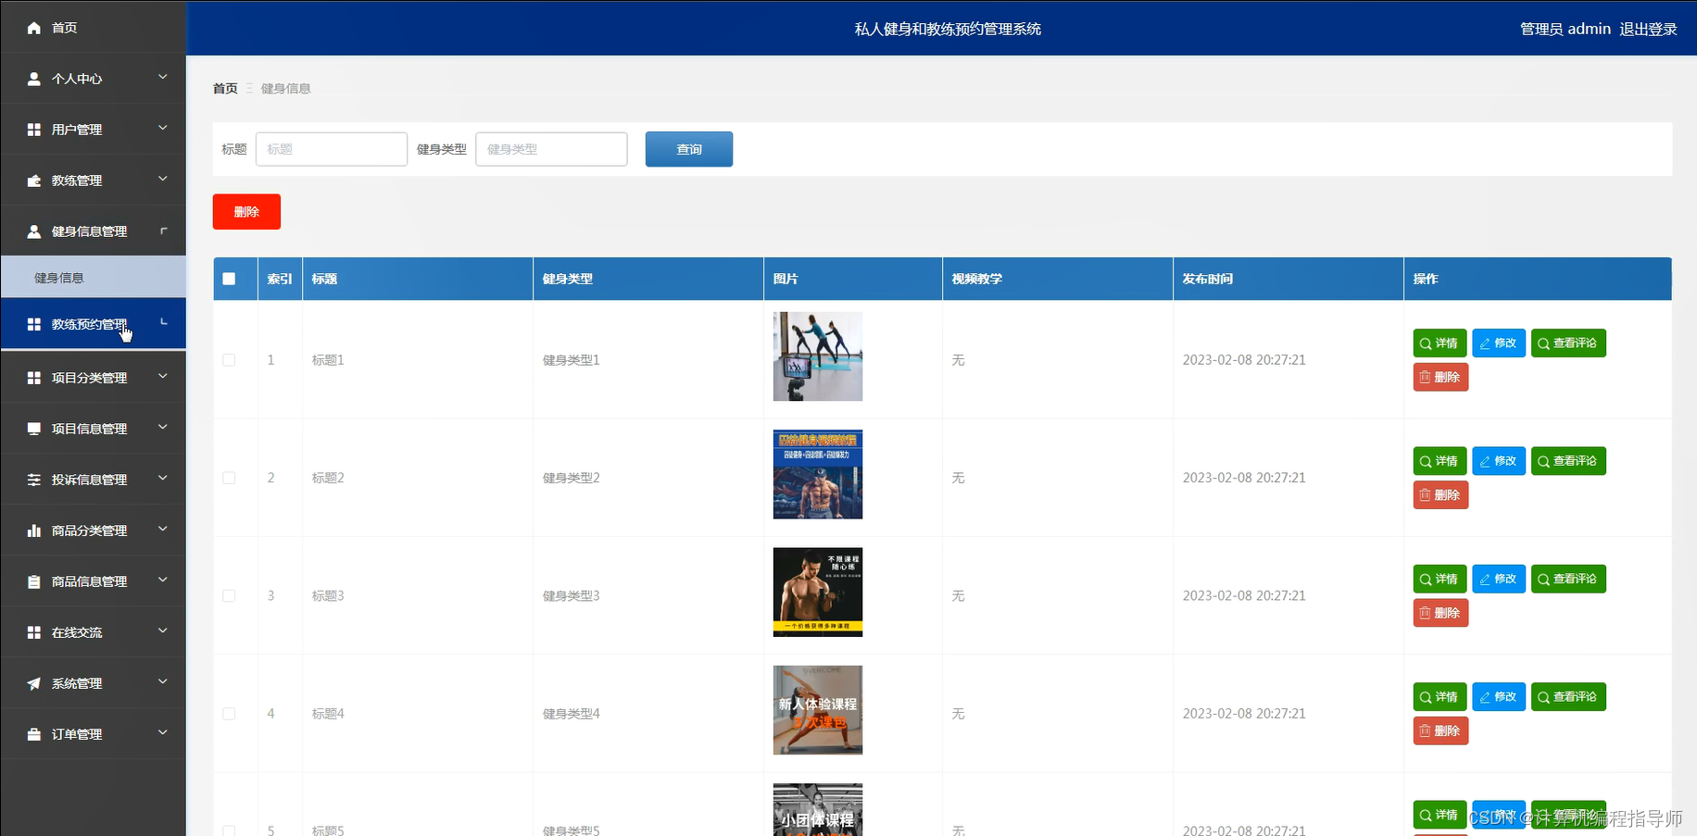
Task: Click the home icon beside 首页 in sidebar
Action: pos(34,28)
